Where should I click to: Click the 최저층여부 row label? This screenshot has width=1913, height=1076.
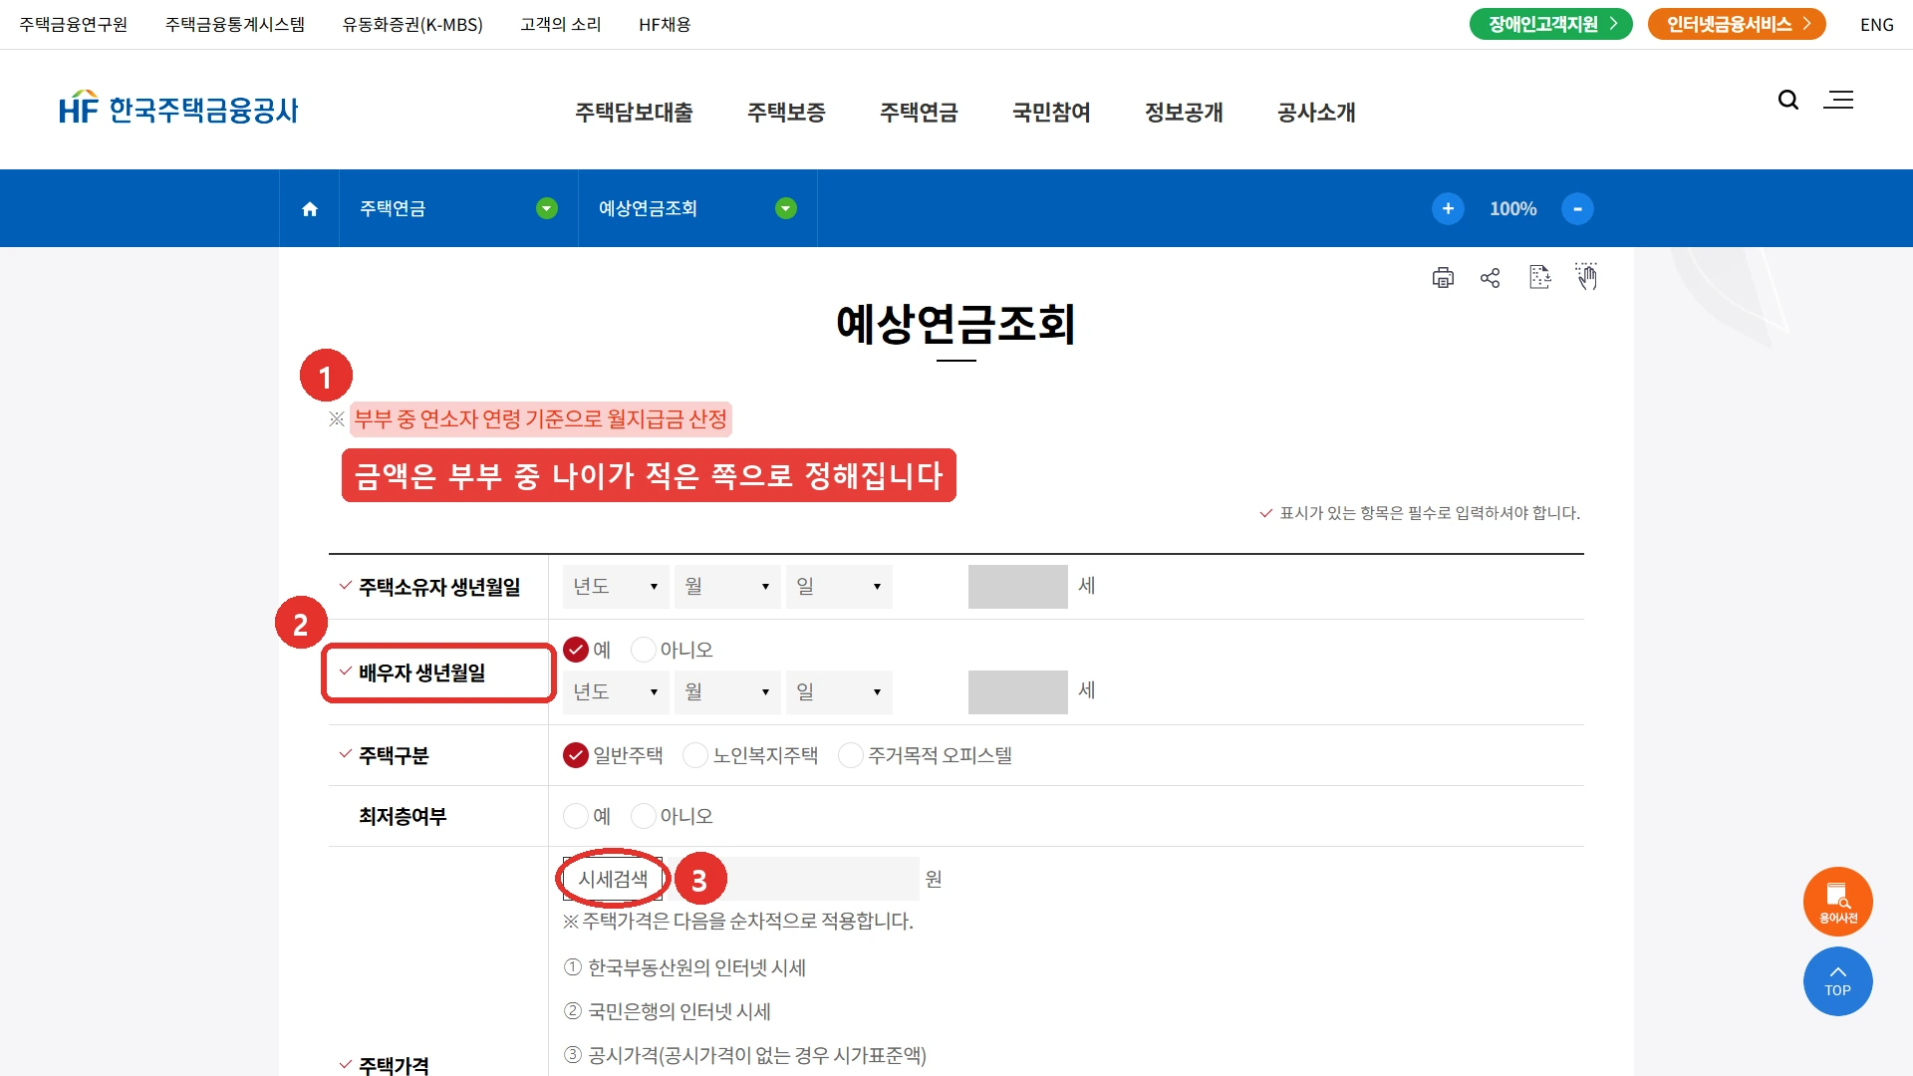(403, 817)
